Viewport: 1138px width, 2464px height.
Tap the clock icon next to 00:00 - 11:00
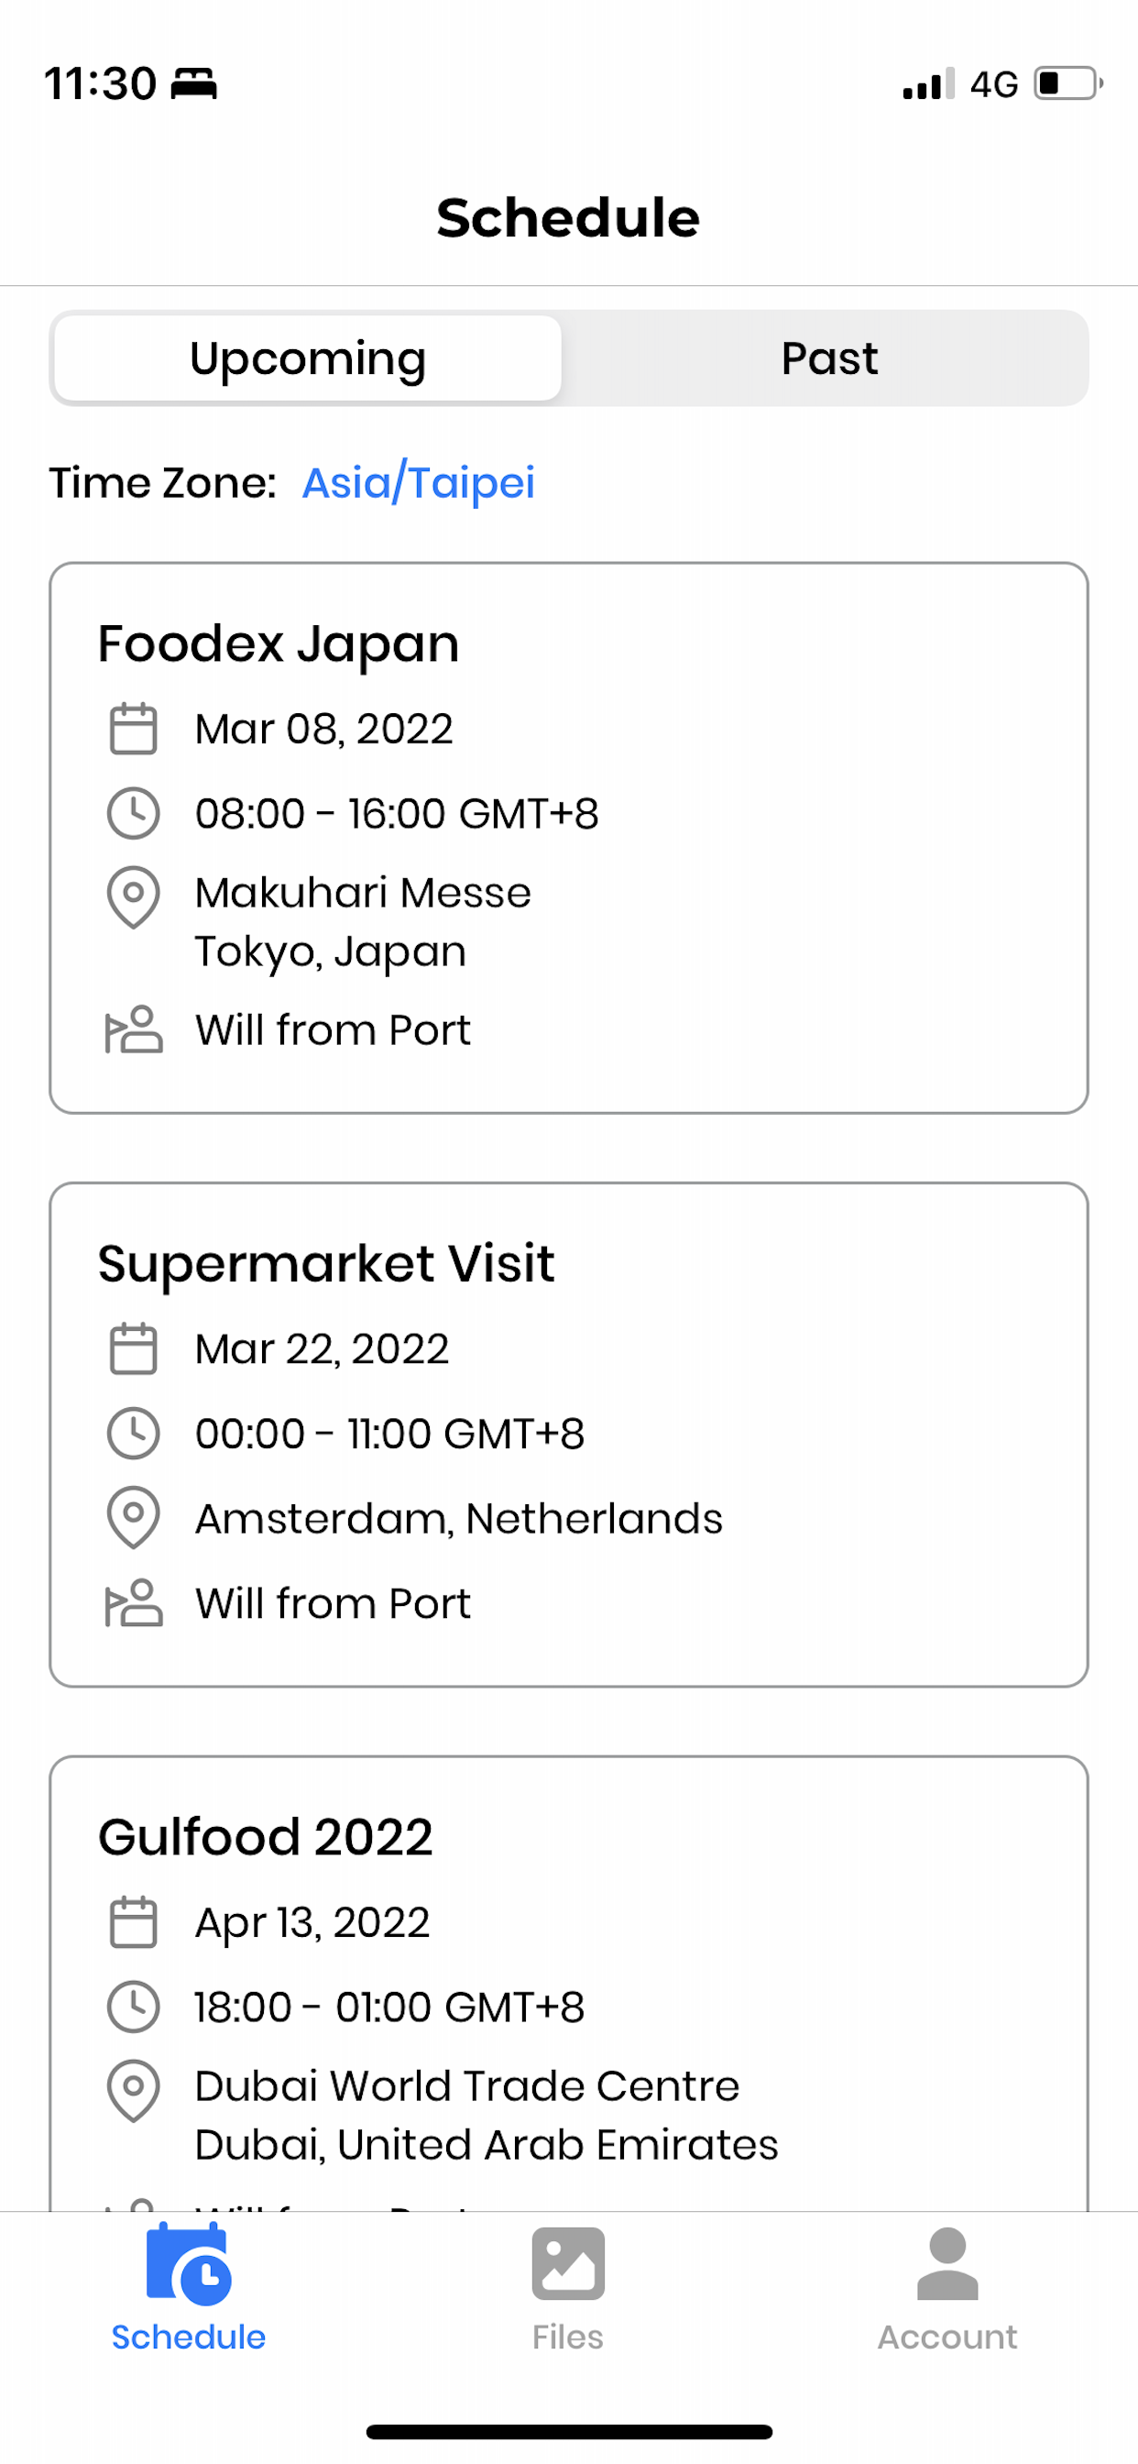(133, 1433)
